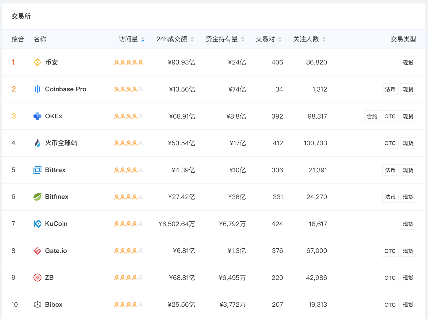Click the Gate.io logo icon
The image size is (428, 319).
click(x=37, y=251)
